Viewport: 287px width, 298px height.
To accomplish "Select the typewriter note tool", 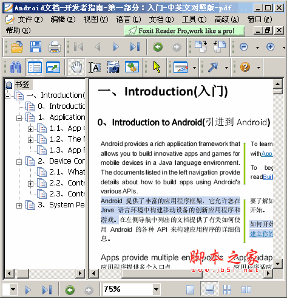I will click(x=181, y=67).
